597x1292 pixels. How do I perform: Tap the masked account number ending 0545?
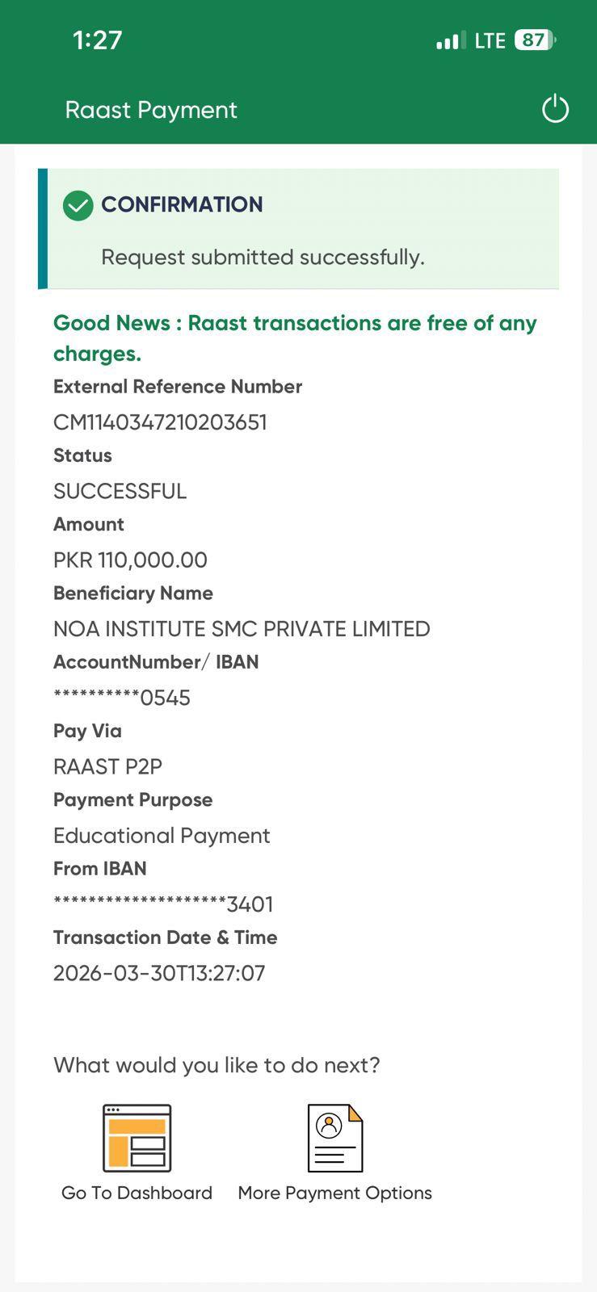[x=122, y=698]
